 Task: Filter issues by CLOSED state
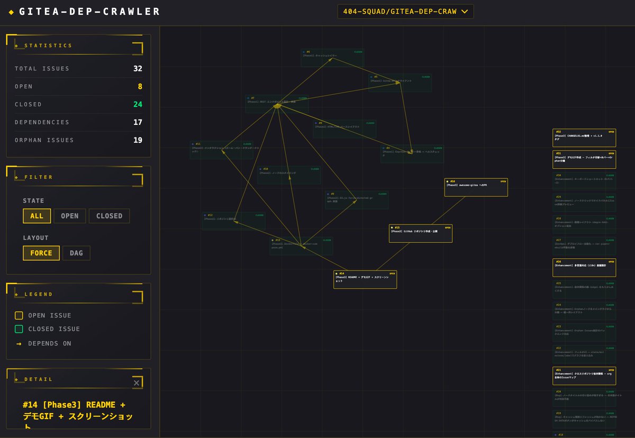(x=110, y=216)
